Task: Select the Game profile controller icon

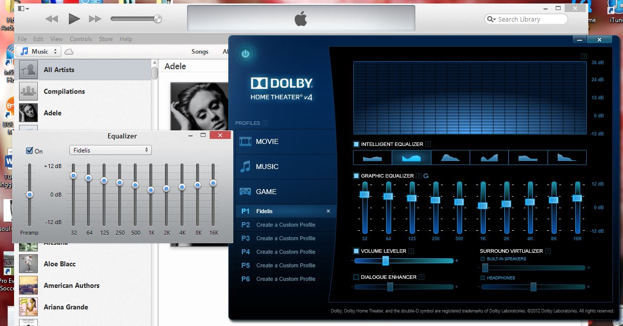Action: pos(245,192)
